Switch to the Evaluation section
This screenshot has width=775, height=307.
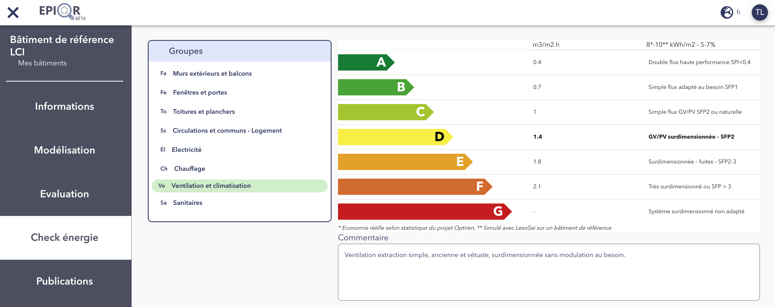point(65,194)
